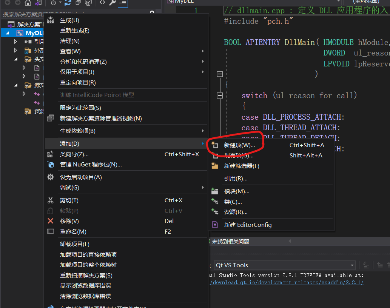Choose 重新生成(E) rebuild entry
The height and width of the screenshot is (308, 390).
click(75, 31)
